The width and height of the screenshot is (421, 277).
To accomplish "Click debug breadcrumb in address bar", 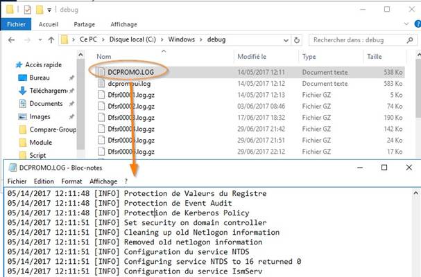I will tap(216, 39).
